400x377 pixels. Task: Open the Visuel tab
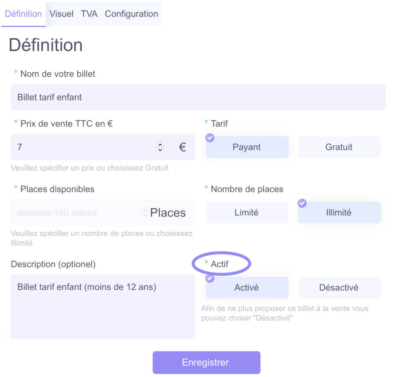tap(61, 14)
